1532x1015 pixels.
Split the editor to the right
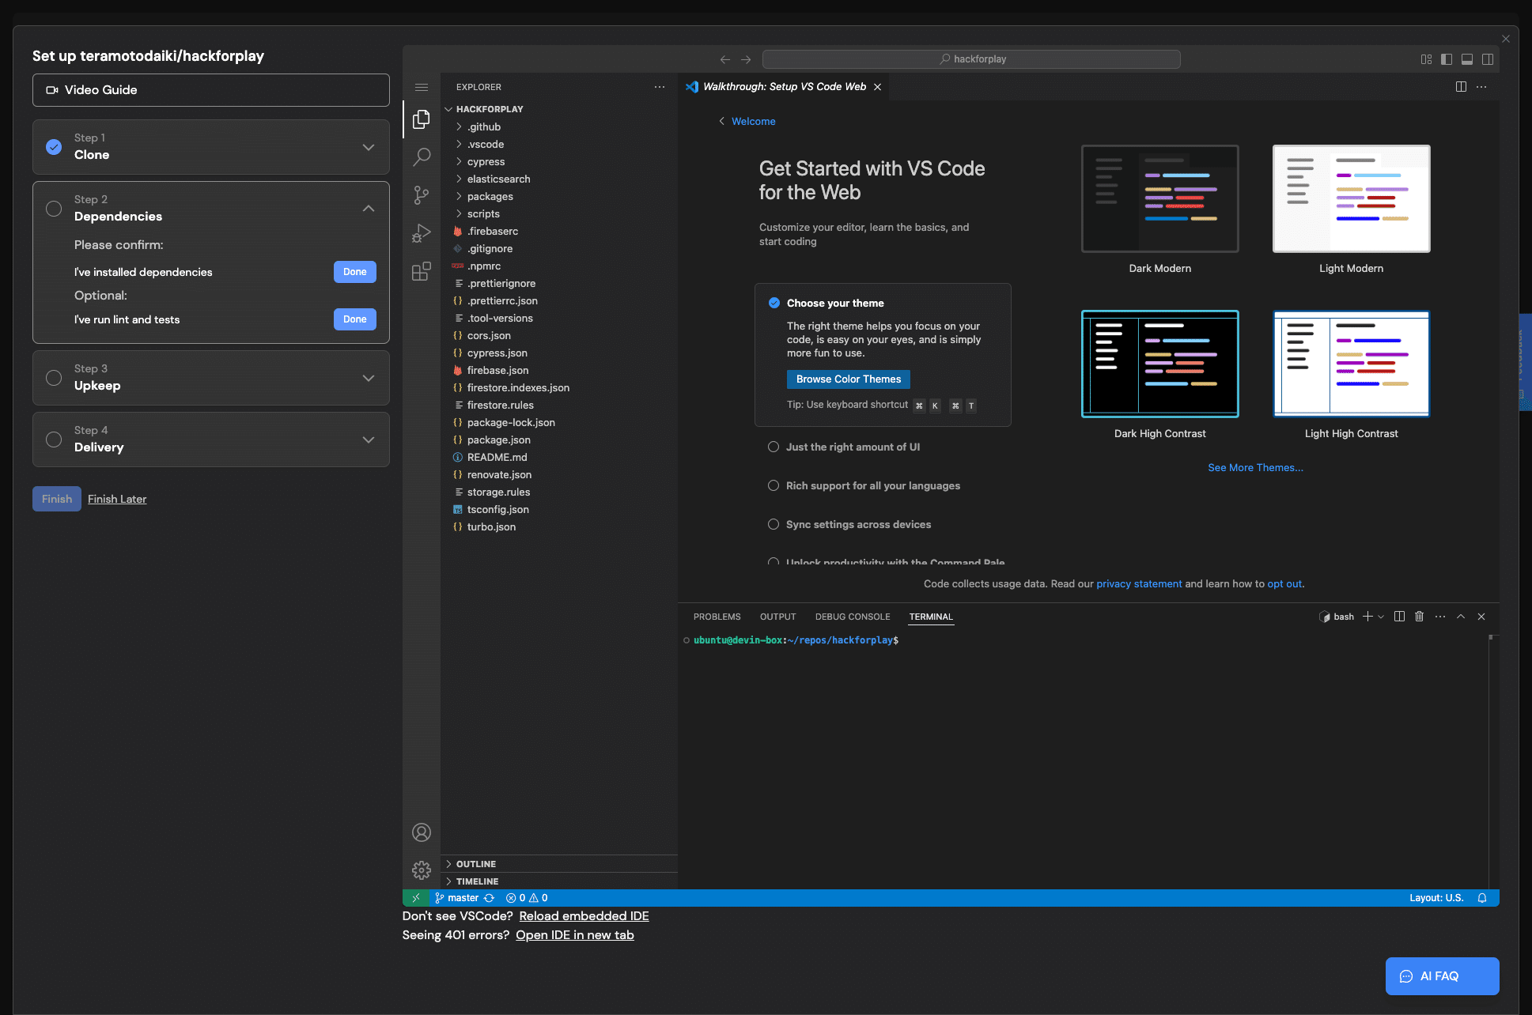(x=1461, y=87)
